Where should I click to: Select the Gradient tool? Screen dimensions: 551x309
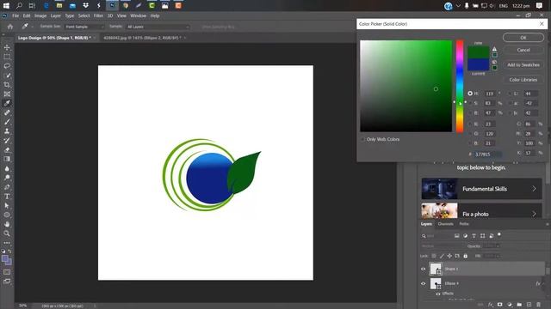pyautogui.click(x=7, y=159)
